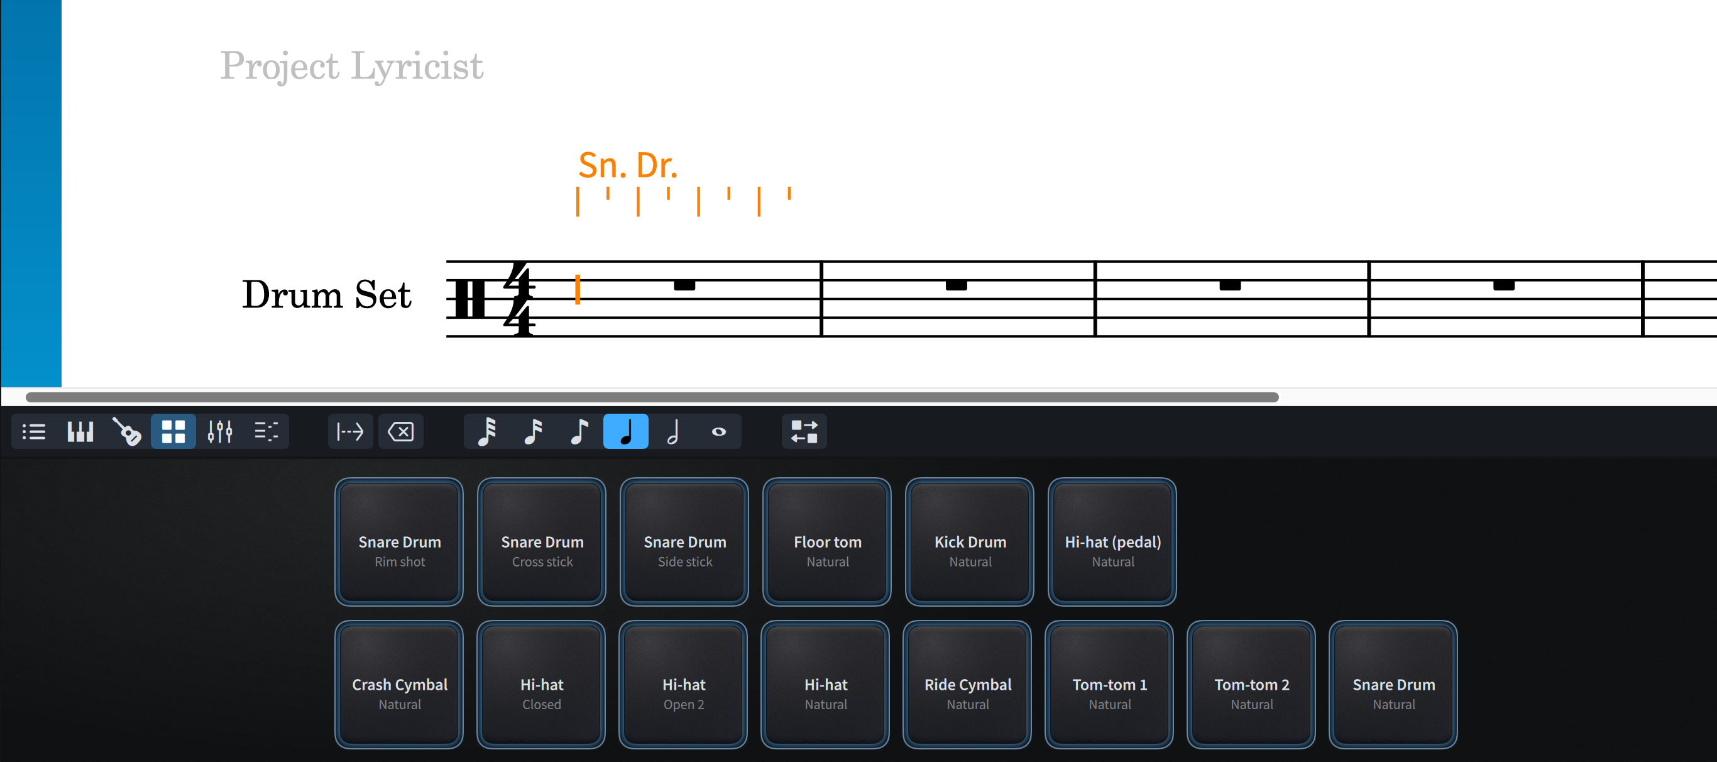Show the guitar fretboard panel
Viewport: 1717px width, 762px height.
point(127,431)
